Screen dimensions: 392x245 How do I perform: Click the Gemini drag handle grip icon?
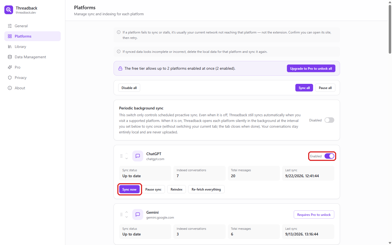[121, 215]
